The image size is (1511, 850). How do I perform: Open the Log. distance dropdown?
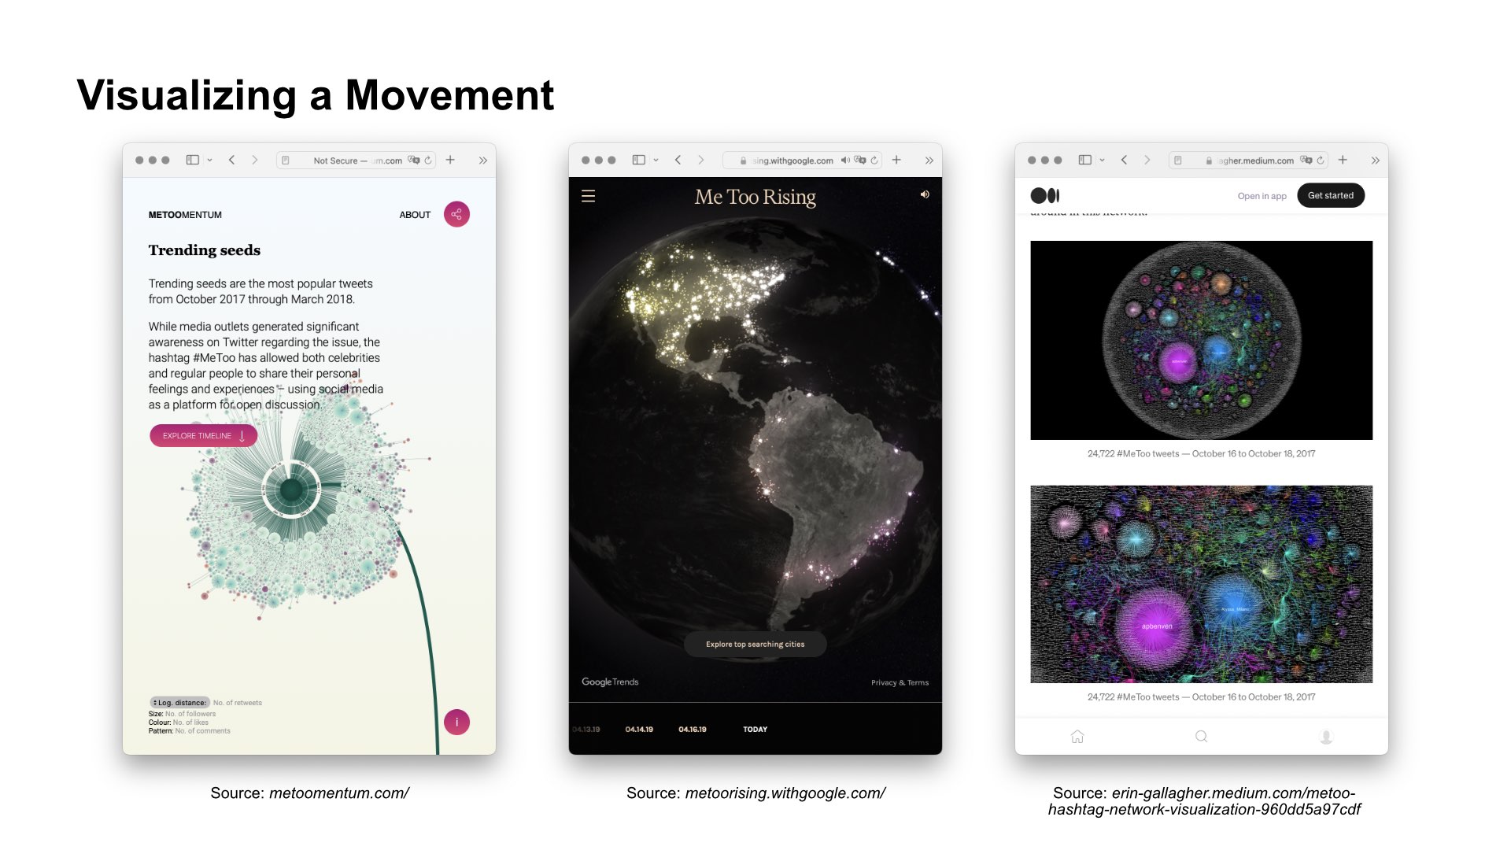coord(179,702)
